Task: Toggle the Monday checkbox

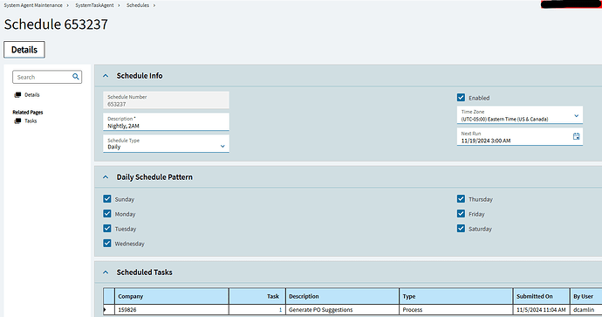Action: (107, 214)
